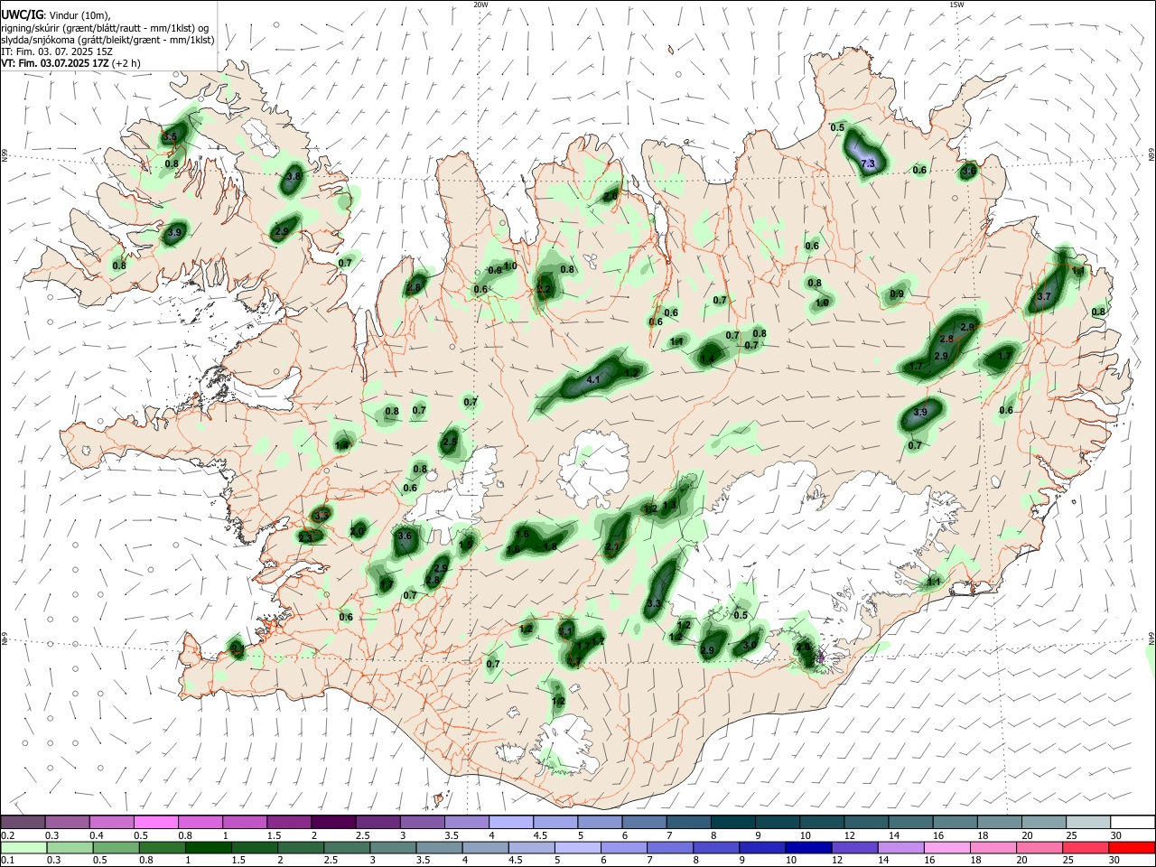The height and width of the screenshot is (867, 1156).
Task: Select dark mauve swatch starting at 0.2
Action: pos(23,822)
